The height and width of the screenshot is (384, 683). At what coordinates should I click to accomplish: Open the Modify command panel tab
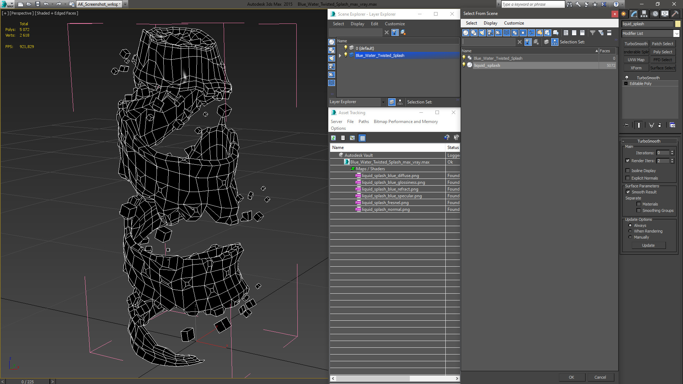pos(634,14)
